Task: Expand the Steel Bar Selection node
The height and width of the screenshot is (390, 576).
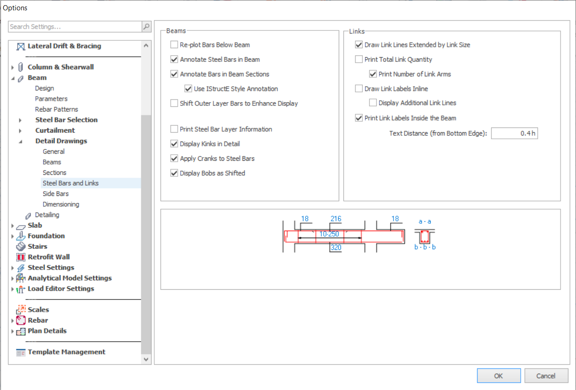Action: (20, 120)
